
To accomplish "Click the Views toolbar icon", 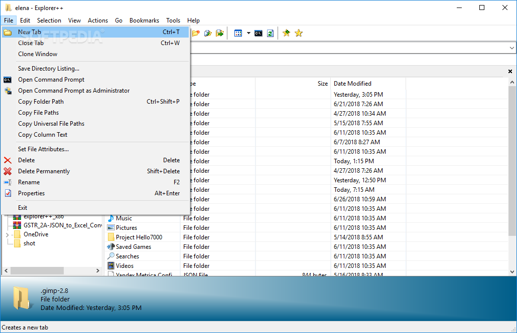I will point(238,33).
